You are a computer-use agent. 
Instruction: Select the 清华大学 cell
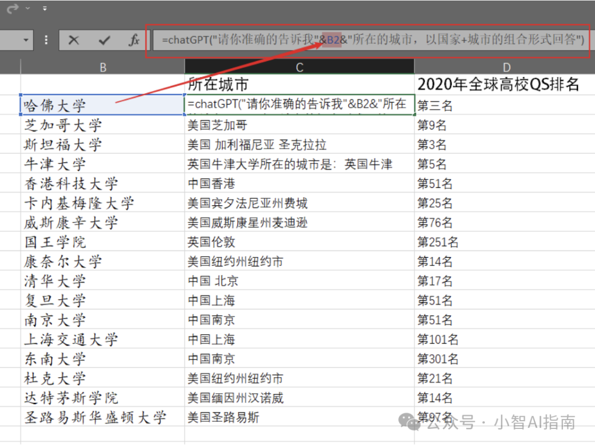(102, 281)
